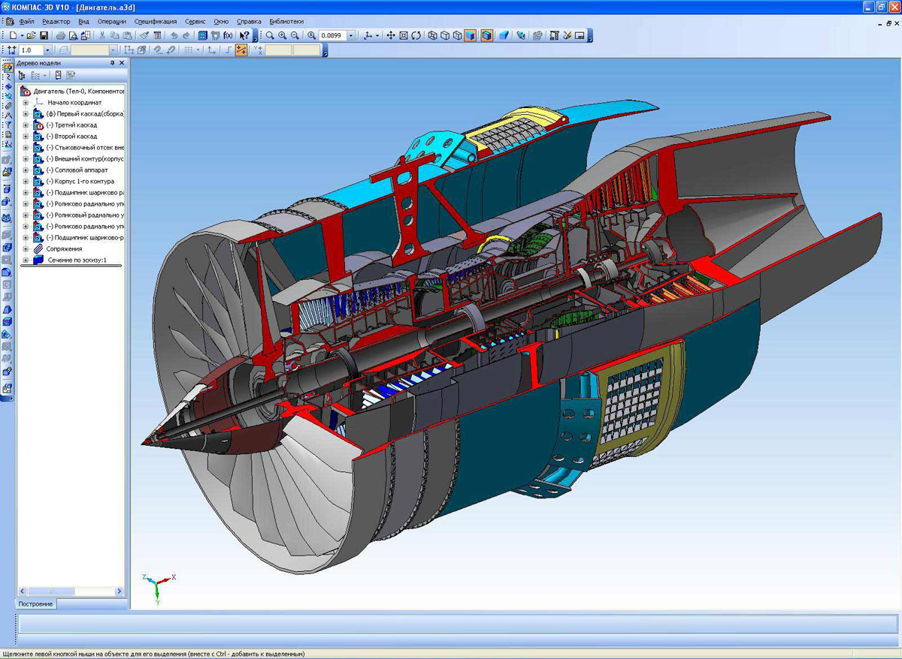Toggle the pin on model tree panel
Image resolution: width=902 pixels, height=659 pixels.
click(112, 63)
